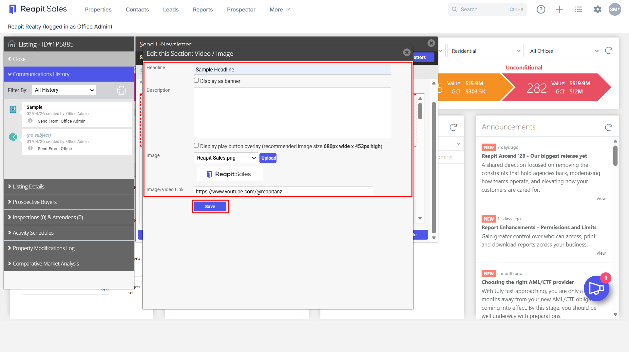The height and width of the screenshot is (354, 629).
Task: Open the help question mark icon
Action: coord(541,10)
